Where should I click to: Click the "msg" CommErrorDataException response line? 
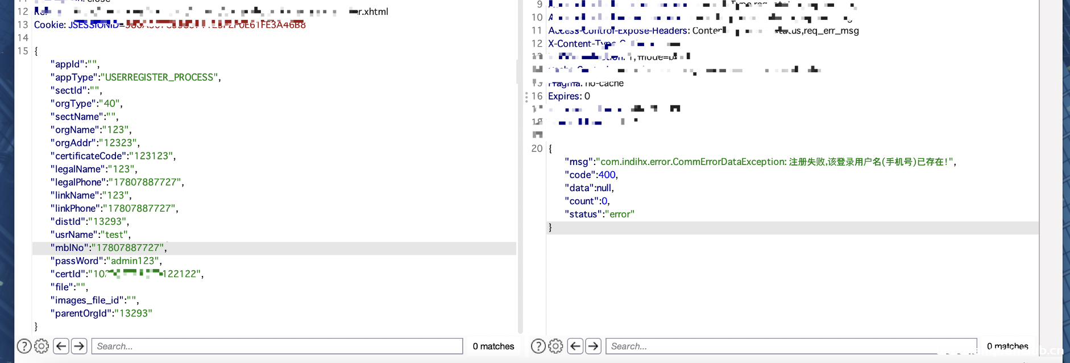pos(761,162)
